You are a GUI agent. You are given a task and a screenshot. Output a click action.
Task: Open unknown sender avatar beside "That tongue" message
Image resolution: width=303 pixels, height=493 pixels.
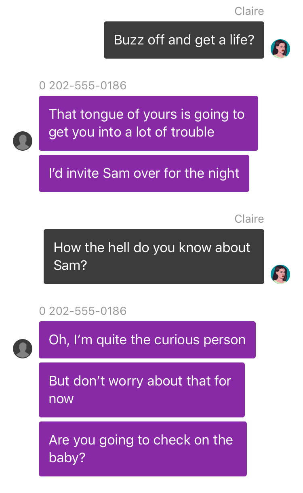pyautogui.click(x=23, y=141)
